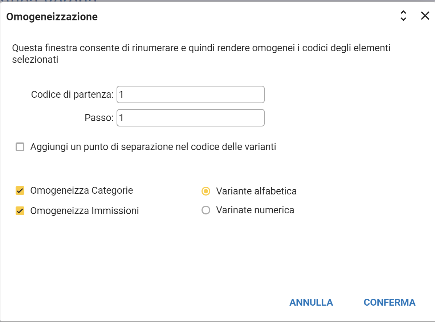Click the Omogeneizzazione dialog title
Viewport: 435px width, 322px height.
pyautogui.click(x=52, y=17)
